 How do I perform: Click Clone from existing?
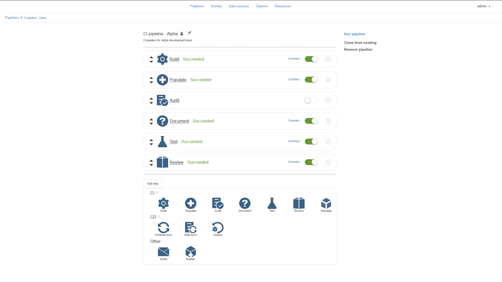(360, 43)
